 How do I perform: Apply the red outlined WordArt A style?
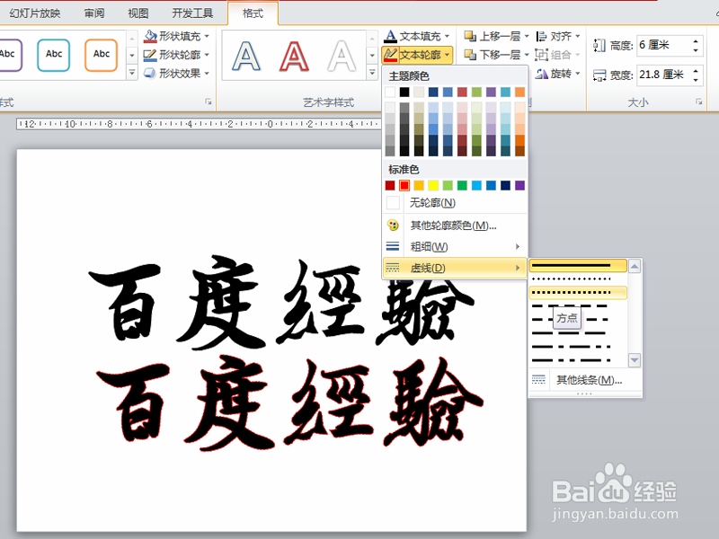294,57
